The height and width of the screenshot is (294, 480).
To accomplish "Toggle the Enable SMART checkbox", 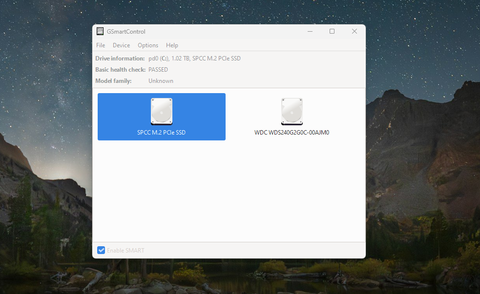I will (101, 250).
